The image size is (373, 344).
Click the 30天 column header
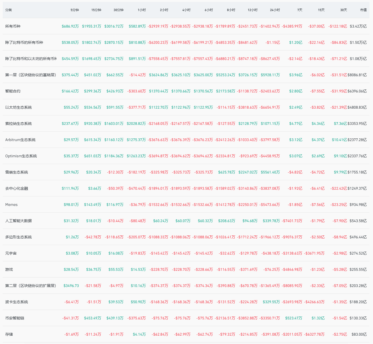tap(344, 10)
